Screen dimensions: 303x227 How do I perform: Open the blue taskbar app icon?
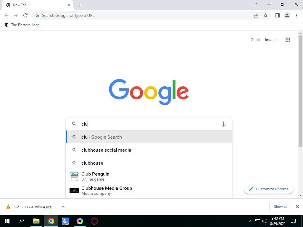65,221
